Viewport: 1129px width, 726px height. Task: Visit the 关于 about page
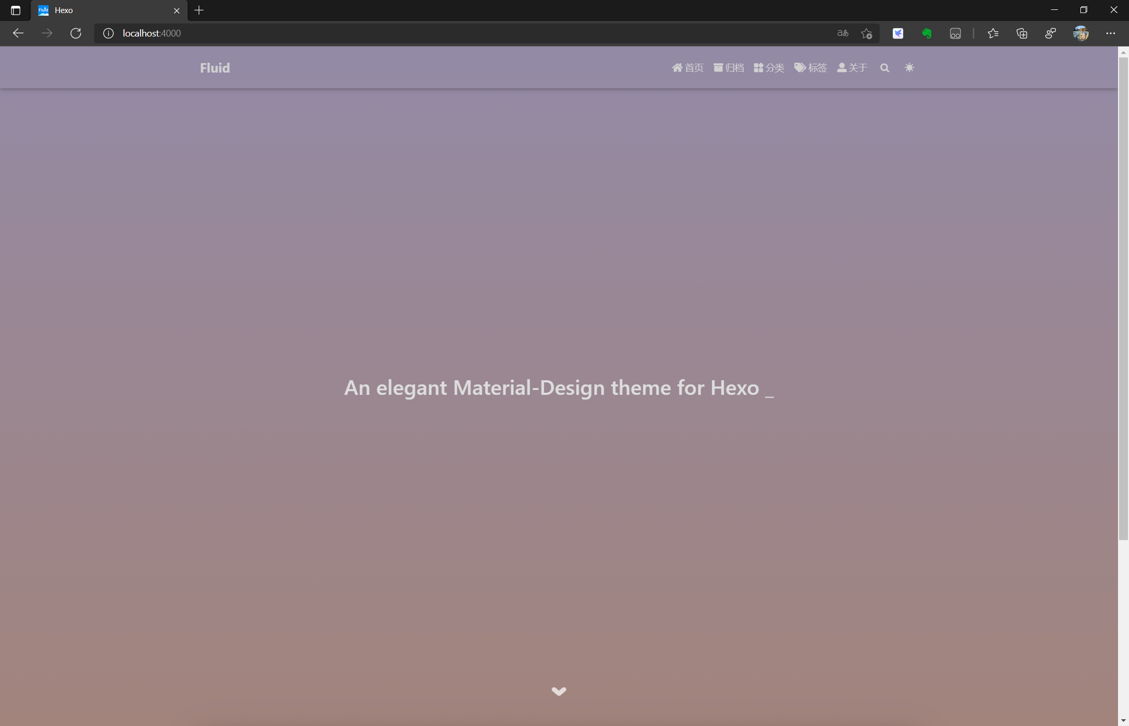pos(852,68)
